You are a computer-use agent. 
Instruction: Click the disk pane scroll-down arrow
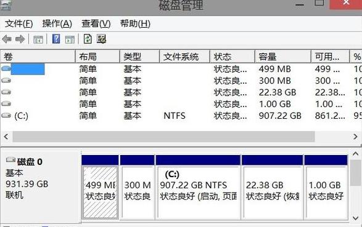pyautogui.click(x=356, y=218)
